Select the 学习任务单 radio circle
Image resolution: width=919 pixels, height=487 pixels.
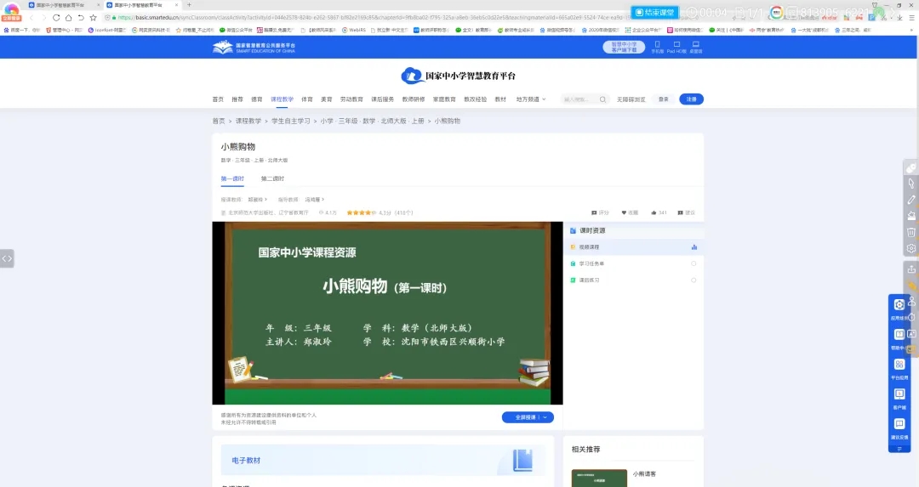click(x=694, y=263)
